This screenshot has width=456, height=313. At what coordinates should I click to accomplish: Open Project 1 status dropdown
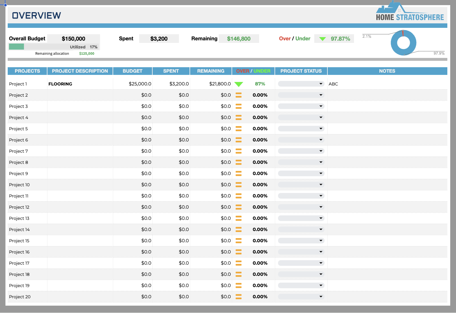tap(301, 84)
